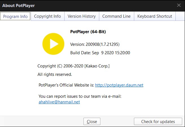Image resolution: width=185 pixels, height=127 pixels.
Task: Click empty tab strip right of Keyboard Shortcut
Action: click(180, 16)
